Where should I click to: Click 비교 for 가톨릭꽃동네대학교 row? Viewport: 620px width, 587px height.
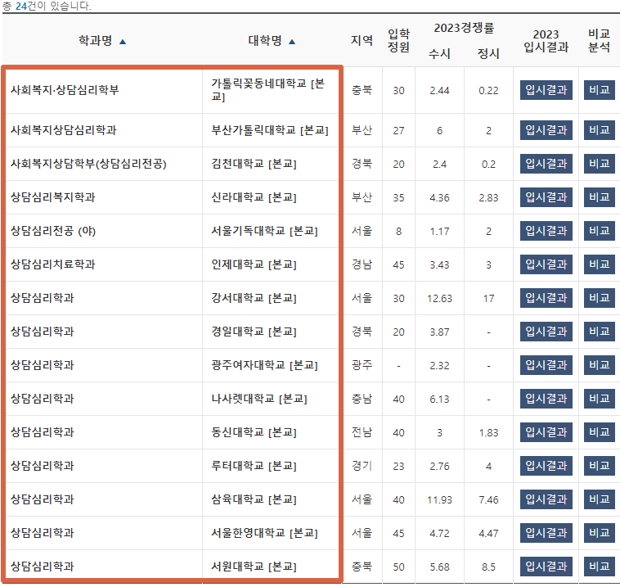pos(599,90)
